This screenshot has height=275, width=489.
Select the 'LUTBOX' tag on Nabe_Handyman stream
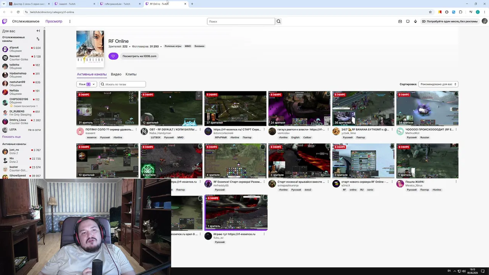coord(156,137)
